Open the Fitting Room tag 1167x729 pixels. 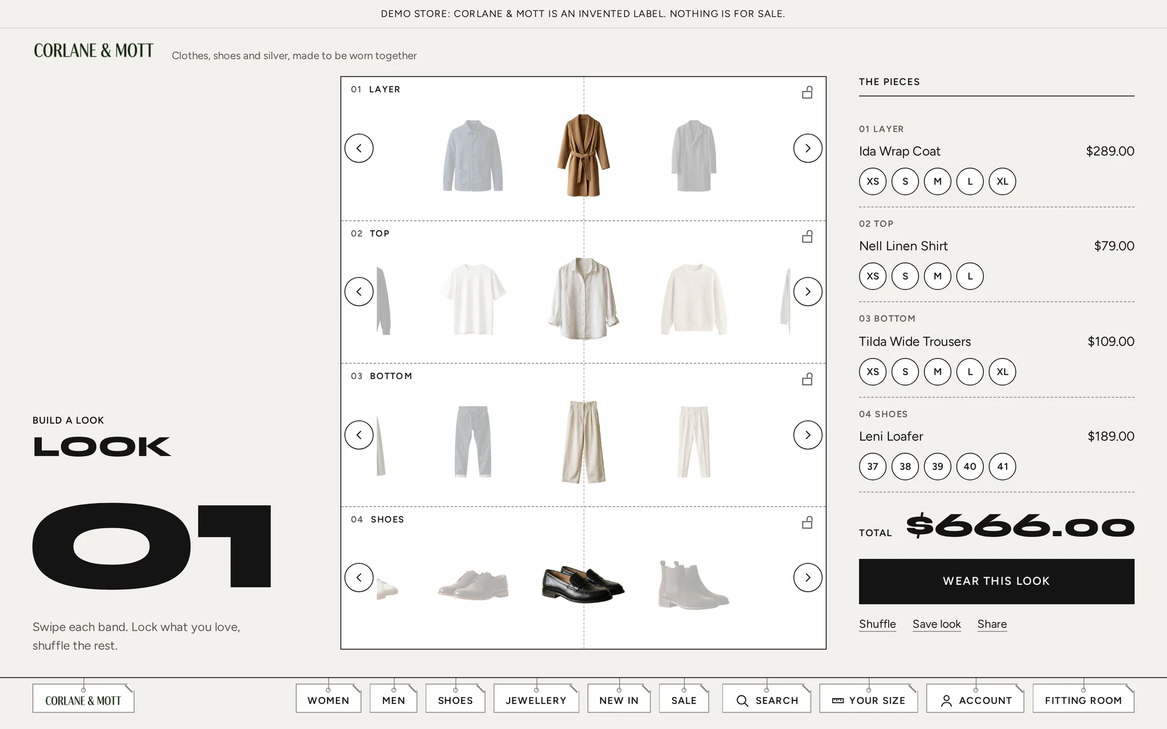pos(1083,699)
